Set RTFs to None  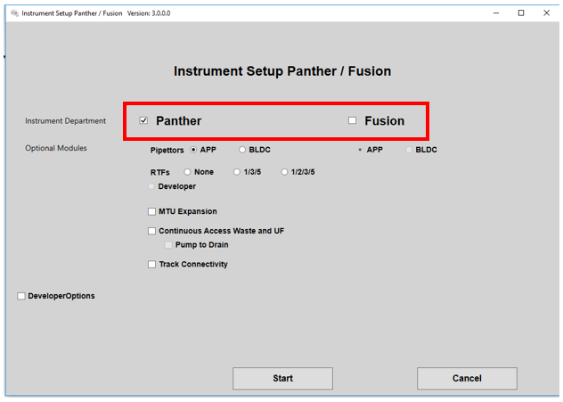pos(187,171)
